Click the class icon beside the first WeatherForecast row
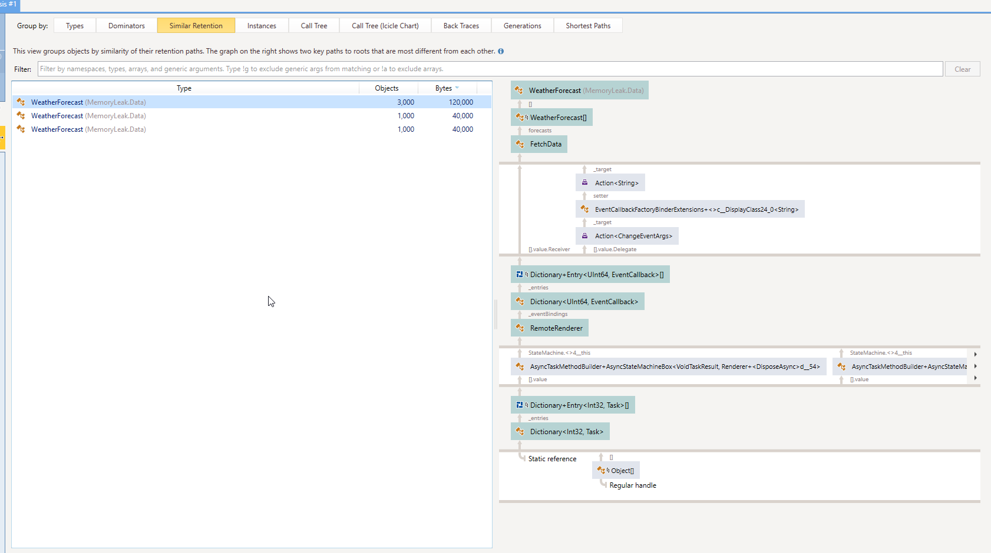Screen dimensions: 991x553 coord(20,102)
